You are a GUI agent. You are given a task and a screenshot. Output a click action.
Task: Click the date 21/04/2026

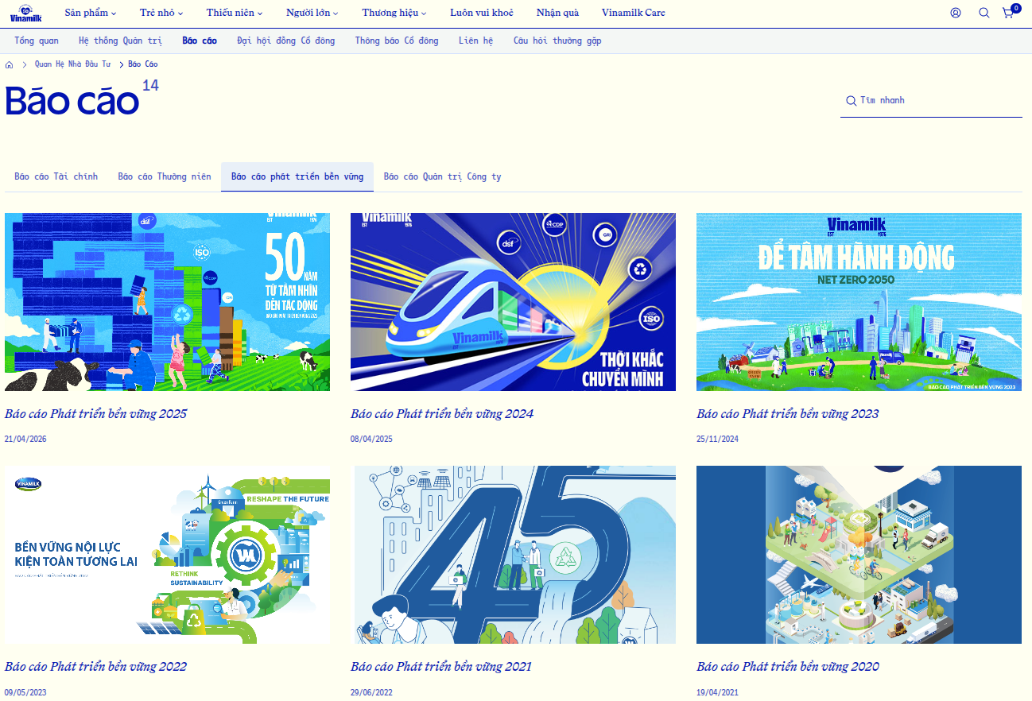[25, 440]
